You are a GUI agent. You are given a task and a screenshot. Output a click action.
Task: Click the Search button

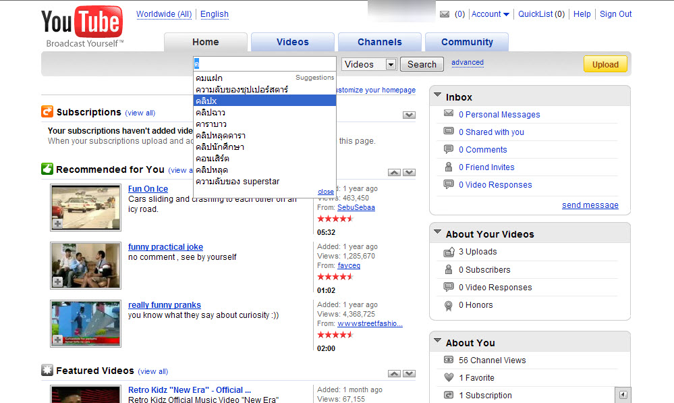(x=422, y=65)
